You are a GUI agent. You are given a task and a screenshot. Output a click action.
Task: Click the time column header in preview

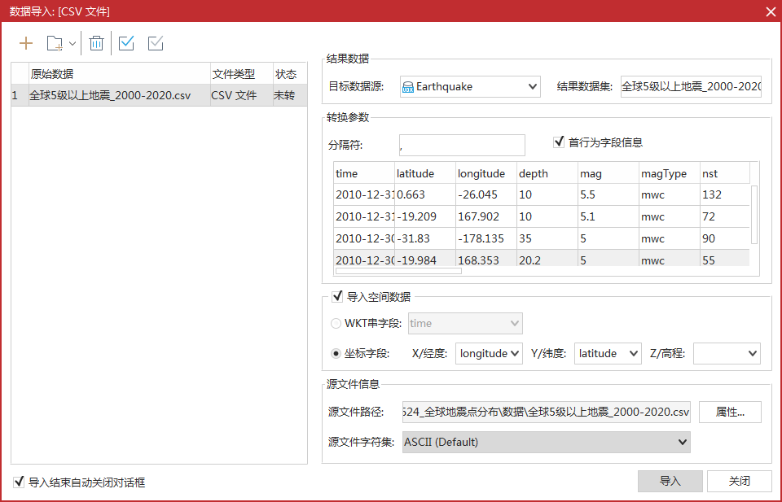click(364, 173)
